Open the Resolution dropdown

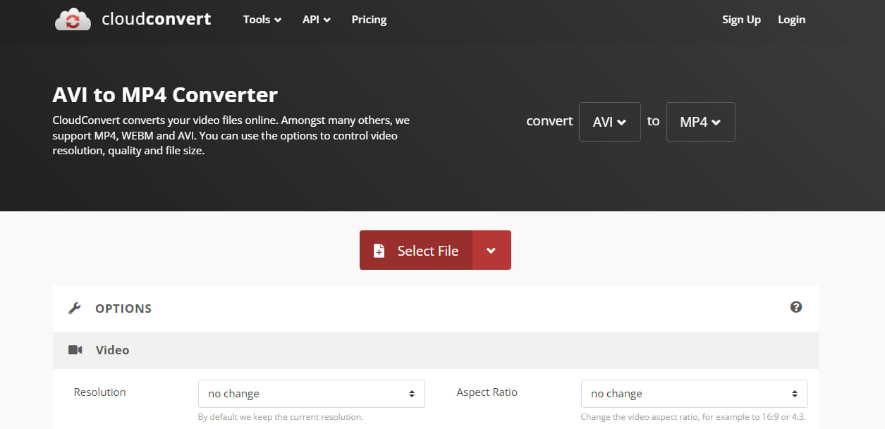311,394
